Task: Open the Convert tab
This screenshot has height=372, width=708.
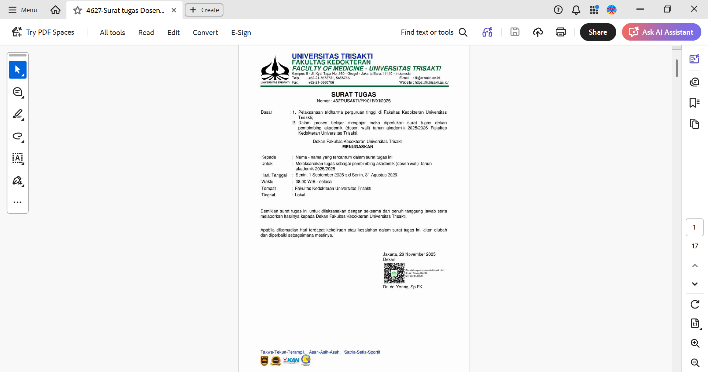Action: point(205,32)
